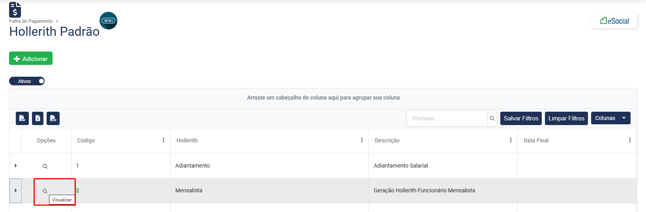Open the Data Final column menu
This screenshot has height=212, width=646.
point(629,140)
